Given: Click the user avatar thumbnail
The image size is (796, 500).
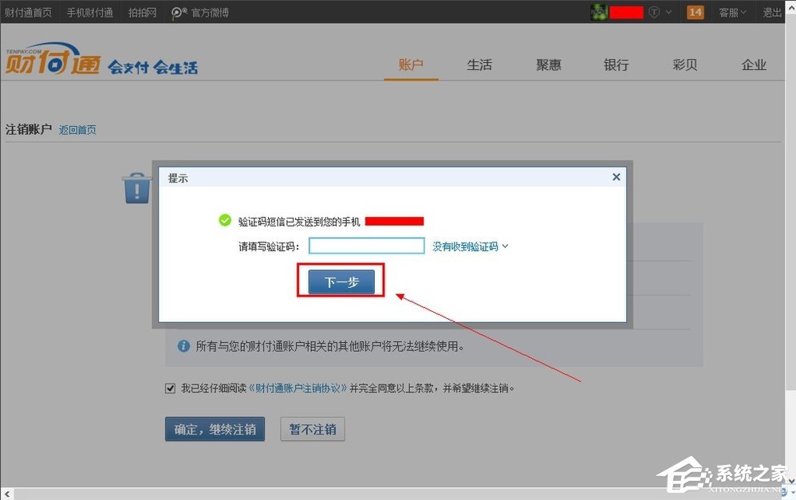Looking at the screenshot, I should coord(599,12).
